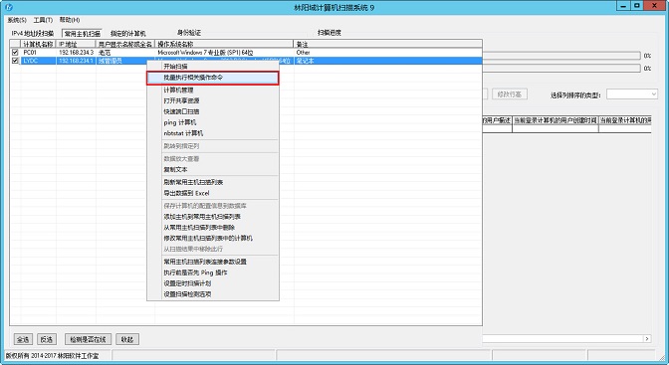Screen dimensions: 669x365
Task: Open the 系统(S) menu
Action: click(x=17, y=20)
